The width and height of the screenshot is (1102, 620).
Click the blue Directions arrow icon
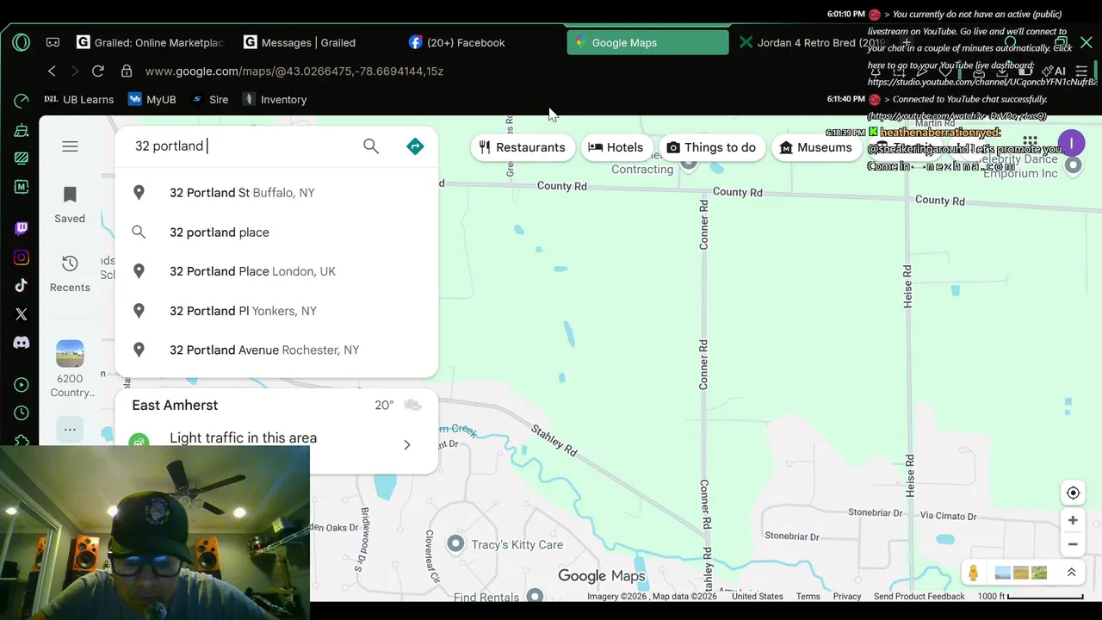(415, 146)
